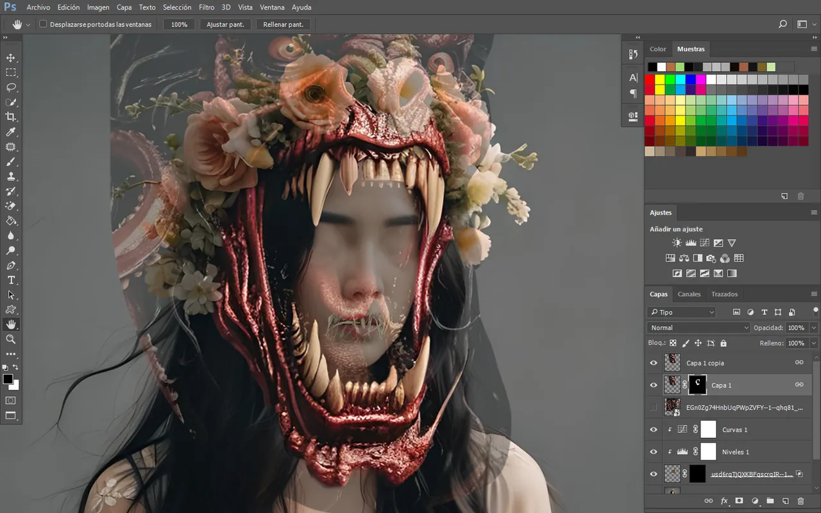821x513 pixels.
Task: Open the Ventana menu
Action: tap(273, 7)
